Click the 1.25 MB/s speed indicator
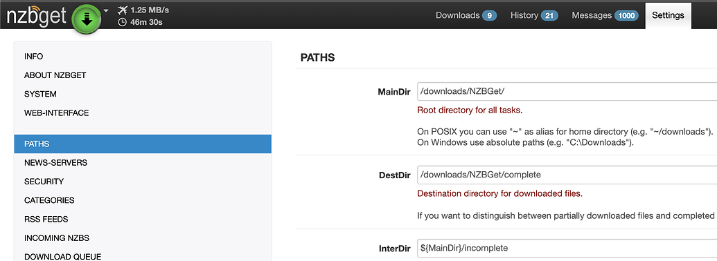Screen dimensions: 717x261 [150, 10]
